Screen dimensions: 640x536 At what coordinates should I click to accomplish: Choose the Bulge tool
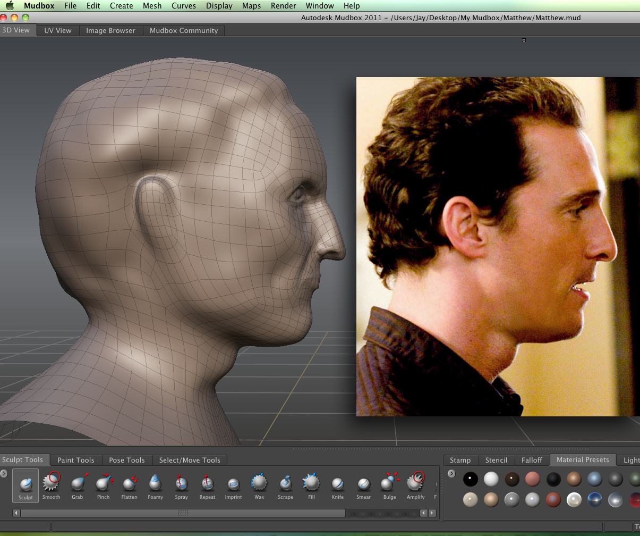pos(389,484)
